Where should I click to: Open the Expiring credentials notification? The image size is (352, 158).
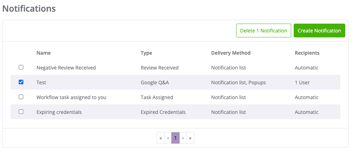tap(59, 112)
